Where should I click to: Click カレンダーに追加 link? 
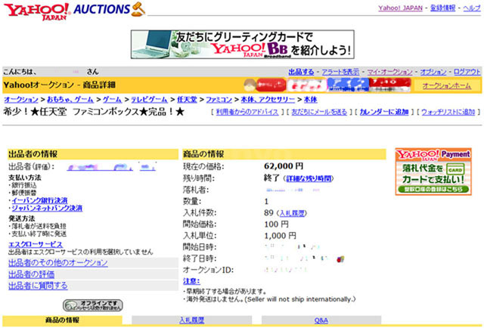pos(384,112)
